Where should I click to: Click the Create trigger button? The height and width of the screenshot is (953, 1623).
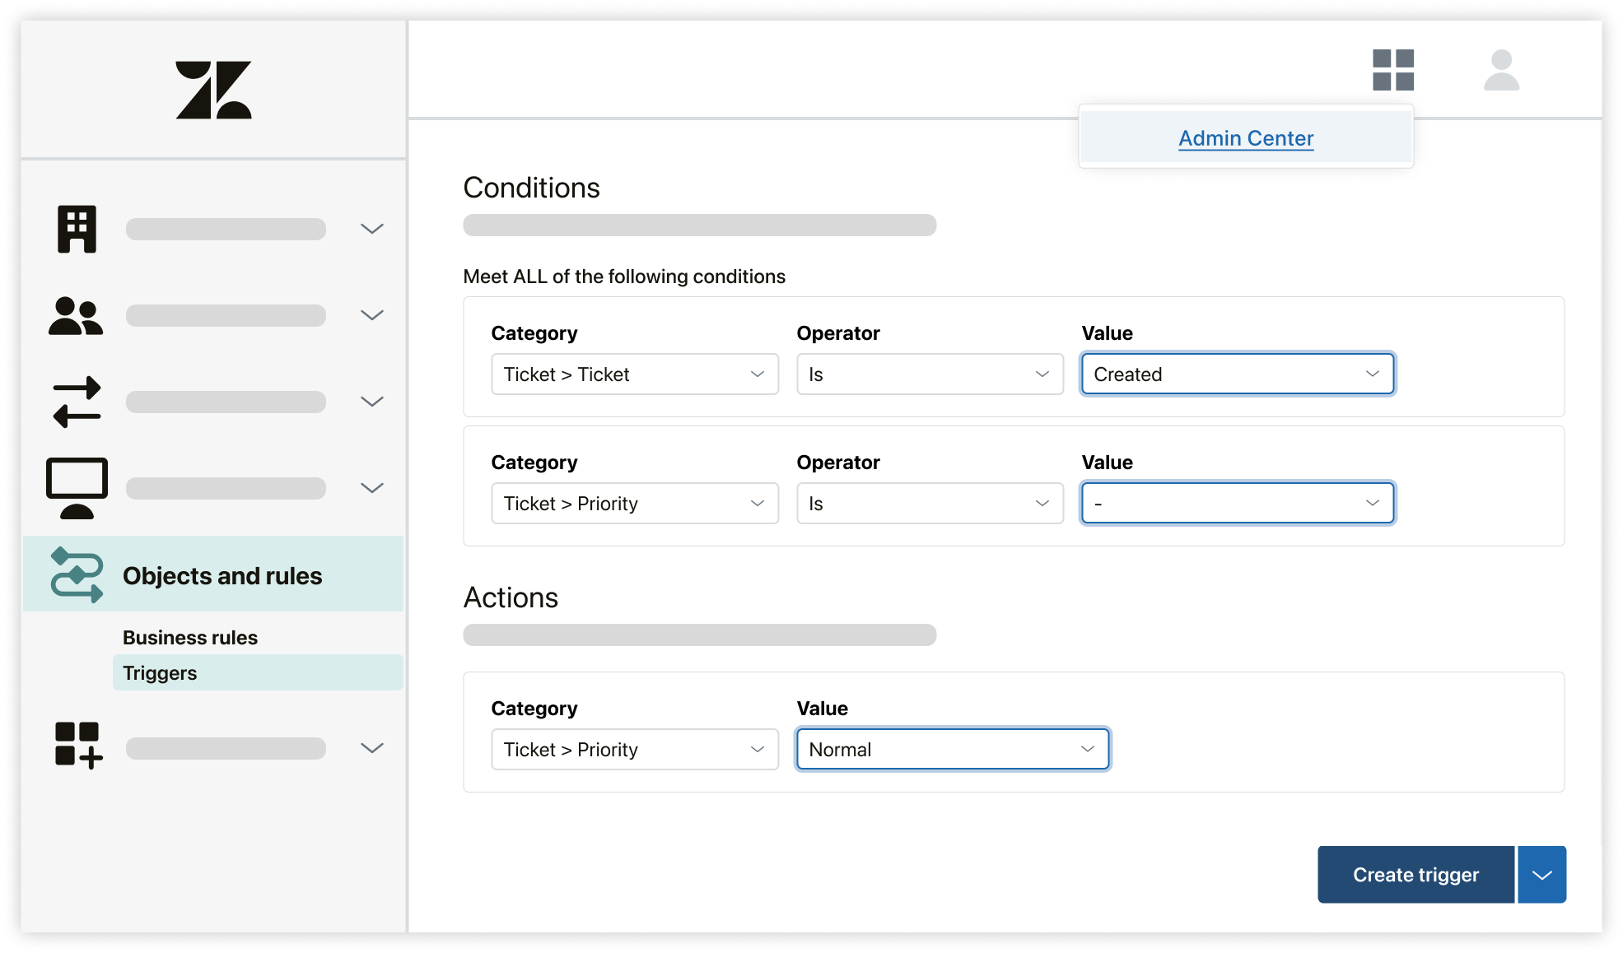click(1416, 874)
